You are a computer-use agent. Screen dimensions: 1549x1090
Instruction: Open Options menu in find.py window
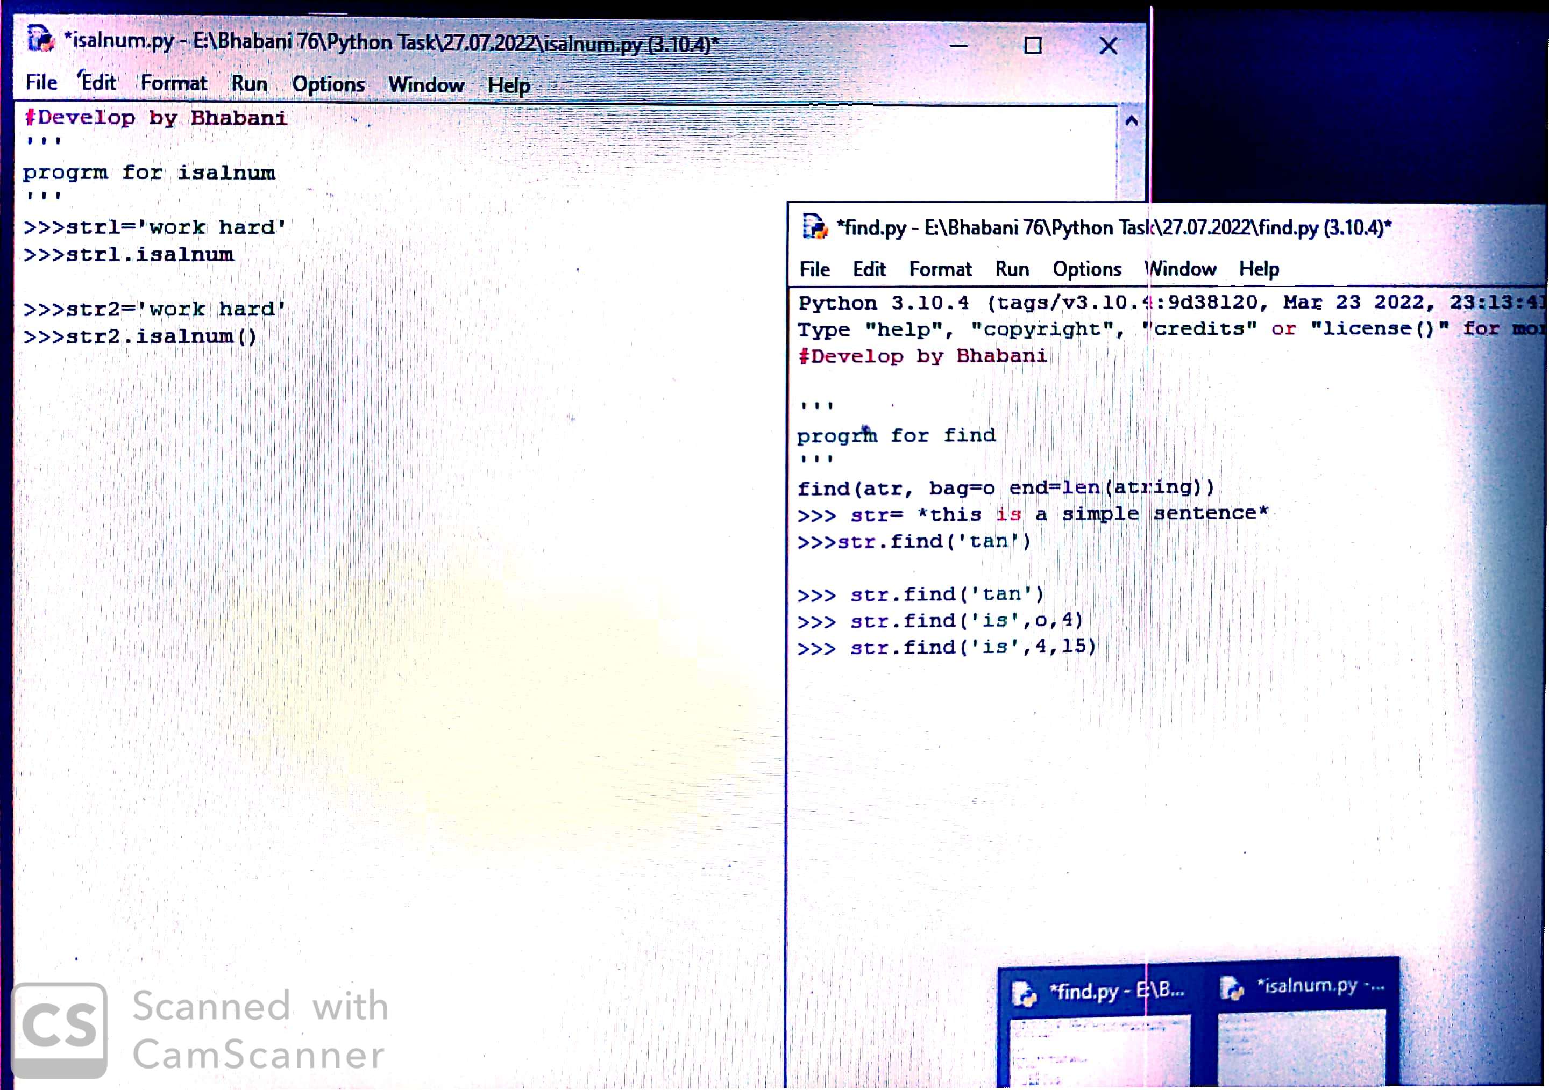tap(1086, 269)
